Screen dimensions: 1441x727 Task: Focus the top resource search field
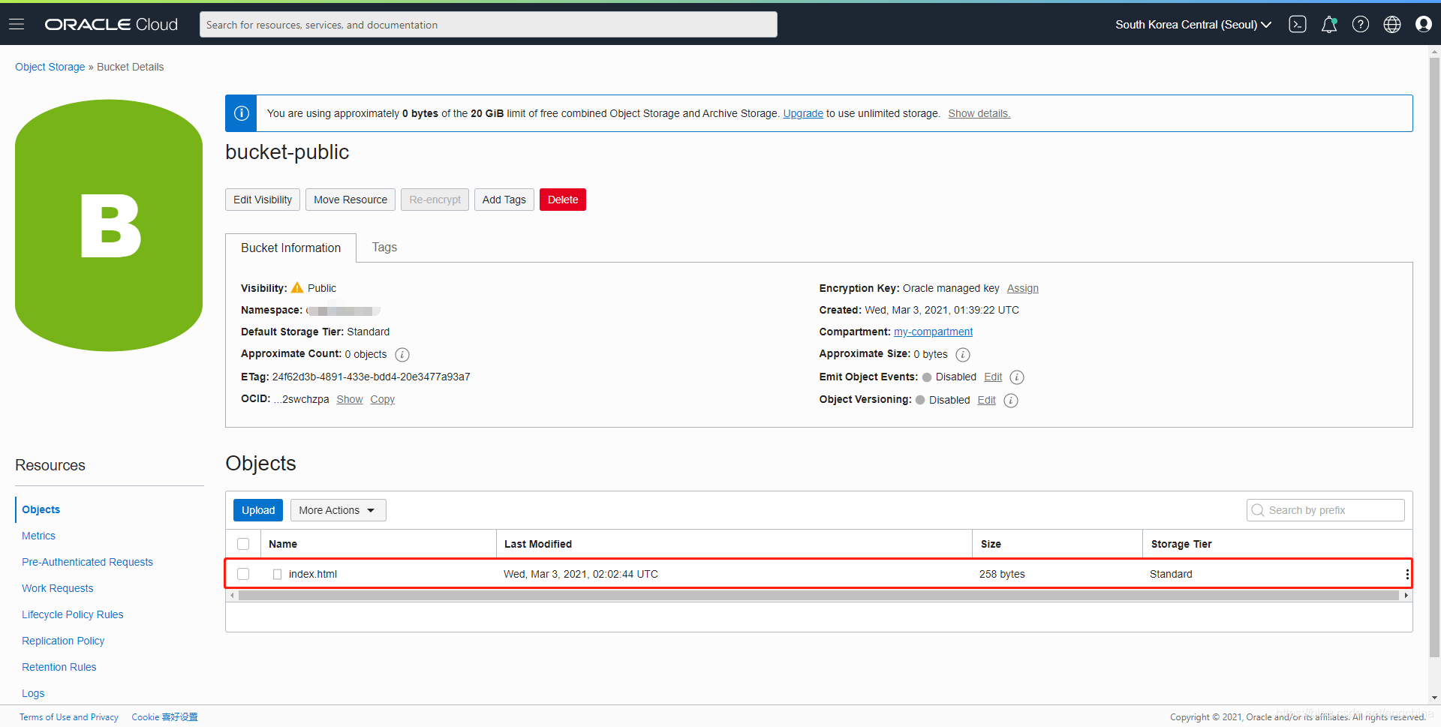click(488, 25)
